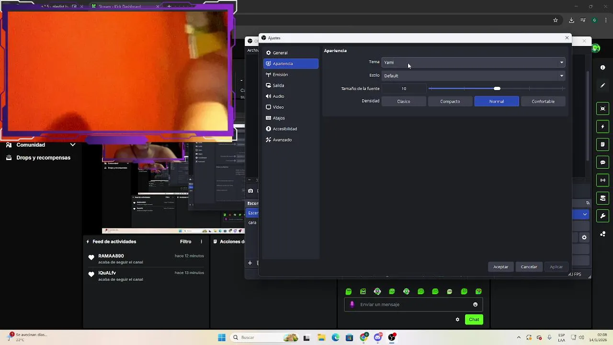Click the chat bubble icon in right sidebar
Screen dimensions: 613x345
(602, 162)
